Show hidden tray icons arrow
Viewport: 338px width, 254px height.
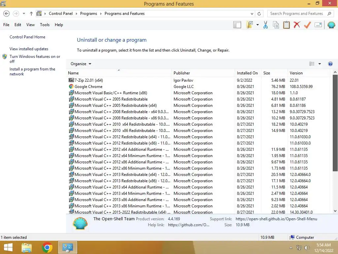[x=291, y=248]
